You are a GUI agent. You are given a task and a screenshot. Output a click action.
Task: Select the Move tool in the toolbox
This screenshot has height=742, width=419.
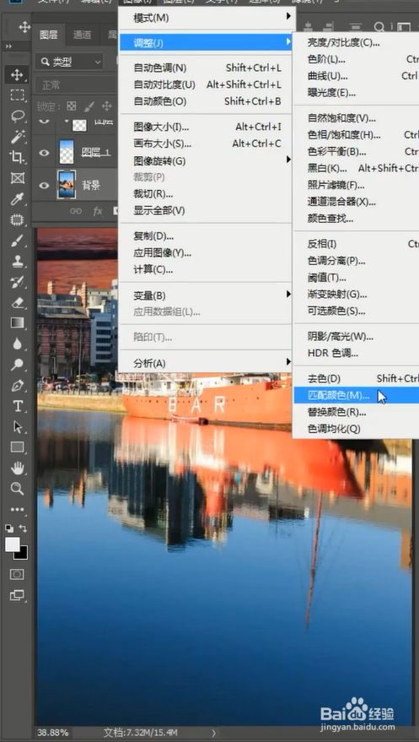click(17, 74)
